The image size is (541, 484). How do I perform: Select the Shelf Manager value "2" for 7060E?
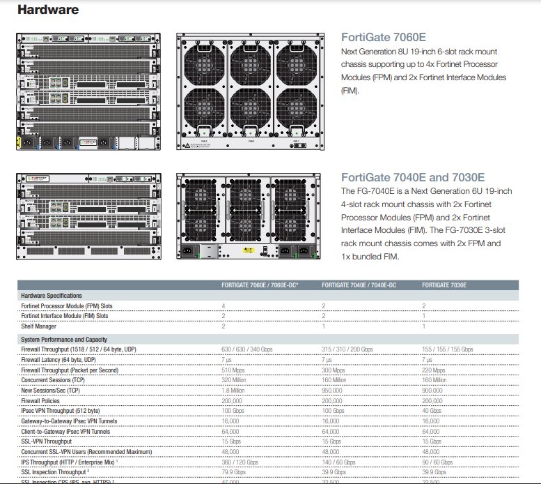(224, 326)
